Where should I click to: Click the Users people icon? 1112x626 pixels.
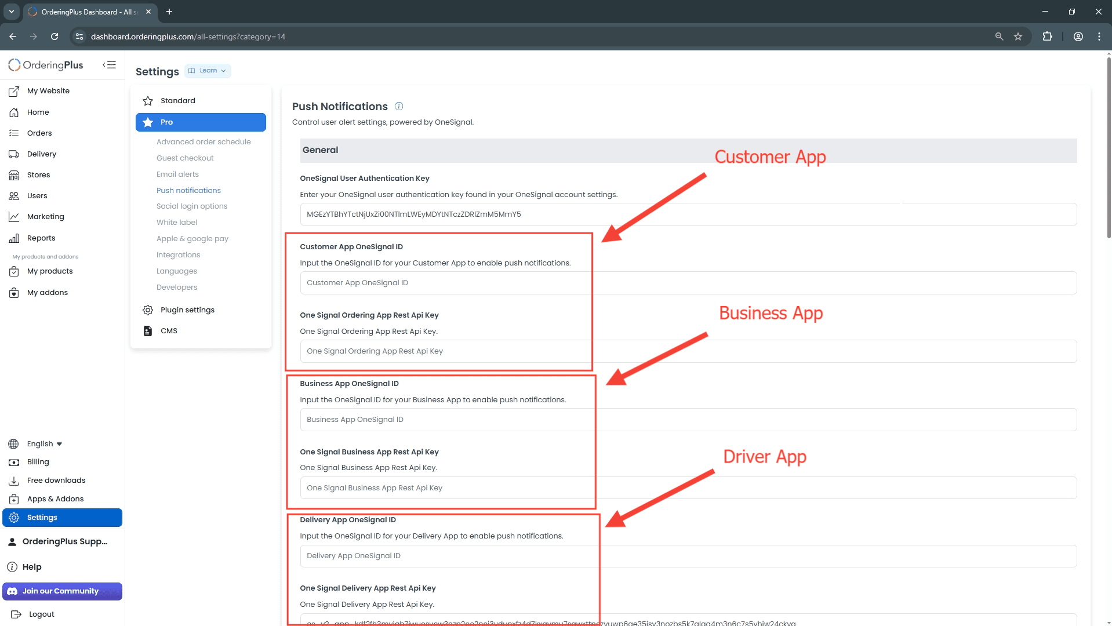(14, 196)
